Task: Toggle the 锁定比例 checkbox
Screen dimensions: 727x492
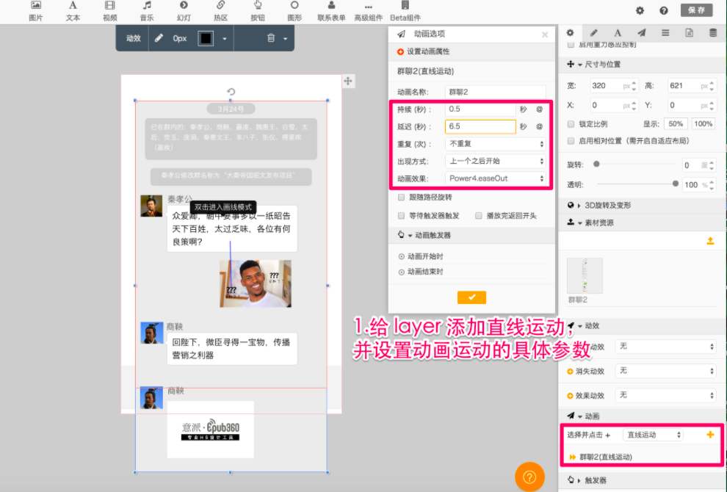Action: [572, 123]
